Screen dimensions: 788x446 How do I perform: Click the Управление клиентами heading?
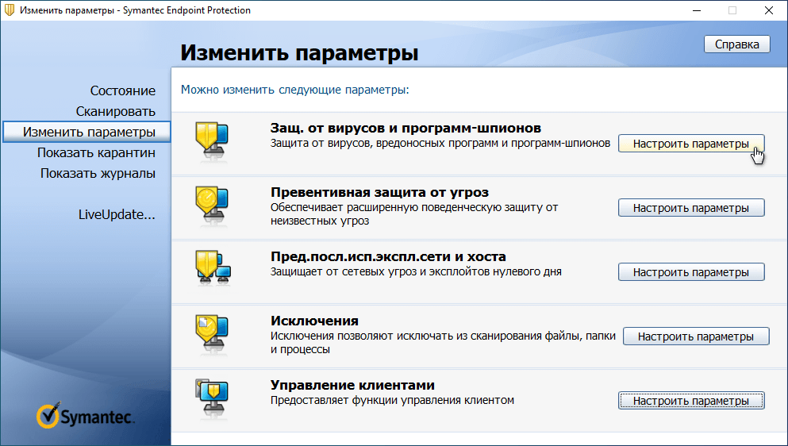coord(352,385)
